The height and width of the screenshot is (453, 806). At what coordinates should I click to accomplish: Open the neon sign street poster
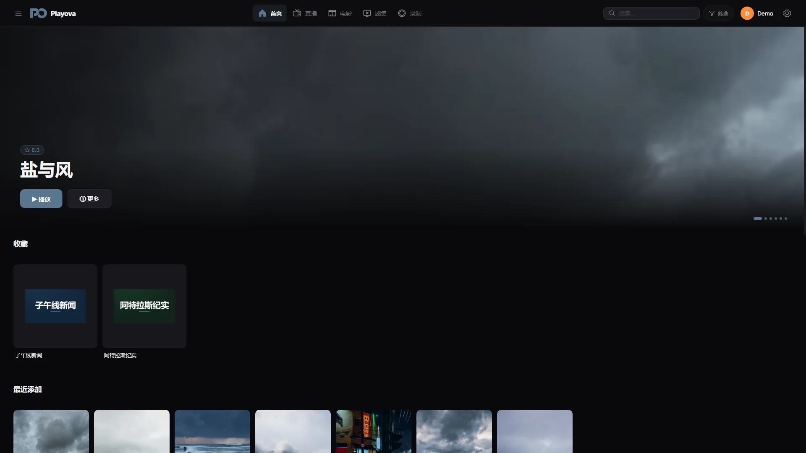(374, 431)
